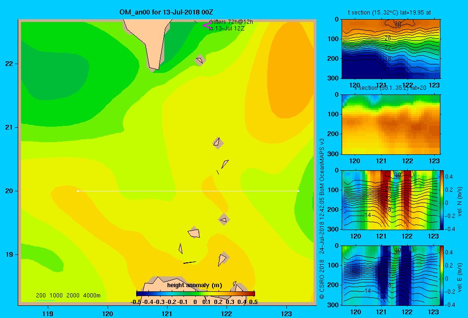Click the -0.4 tick on vel. E scale
This screenshot has height=318, width=468.
point(450,304)
